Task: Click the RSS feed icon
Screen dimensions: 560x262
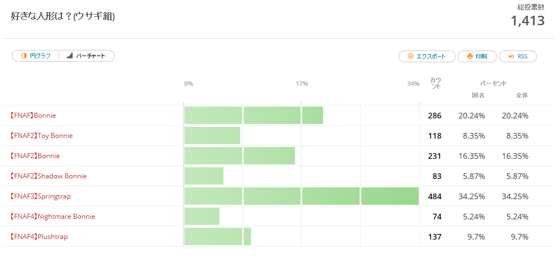Action: (x=511, y=57)
